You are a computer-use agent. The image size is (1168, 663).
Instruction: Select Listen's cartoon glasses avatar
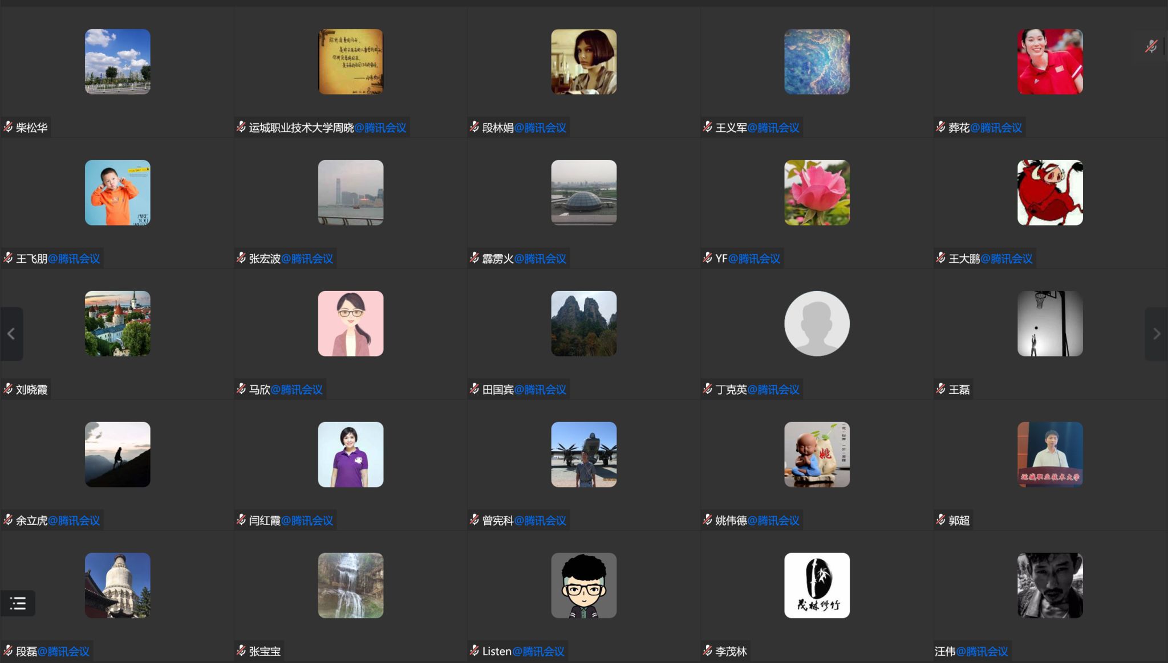click(583, 586)
